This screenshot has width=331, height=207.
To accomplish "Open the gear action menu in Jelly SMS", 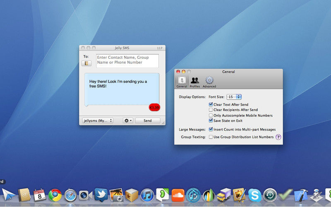I will (x=128, y=120).
